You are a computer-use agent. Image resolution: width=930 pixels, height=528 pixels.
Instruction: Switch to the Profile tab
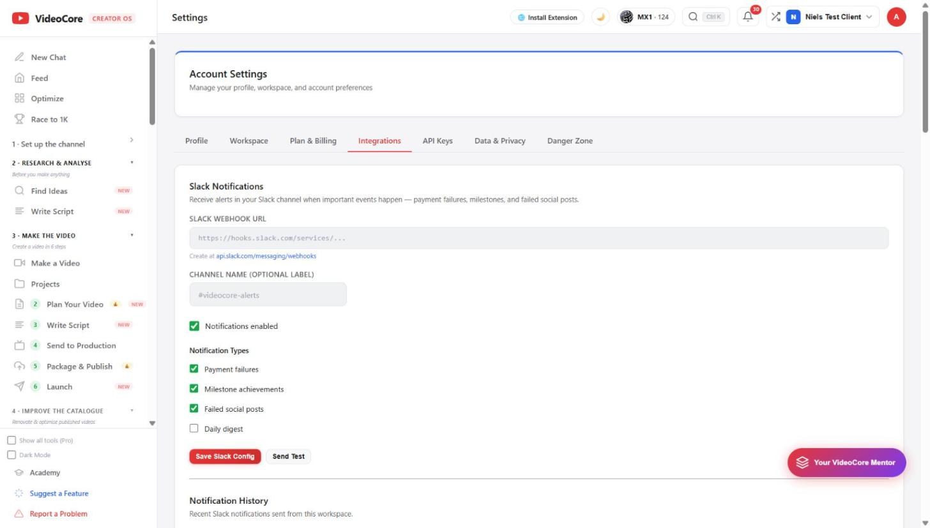(197, 141)
